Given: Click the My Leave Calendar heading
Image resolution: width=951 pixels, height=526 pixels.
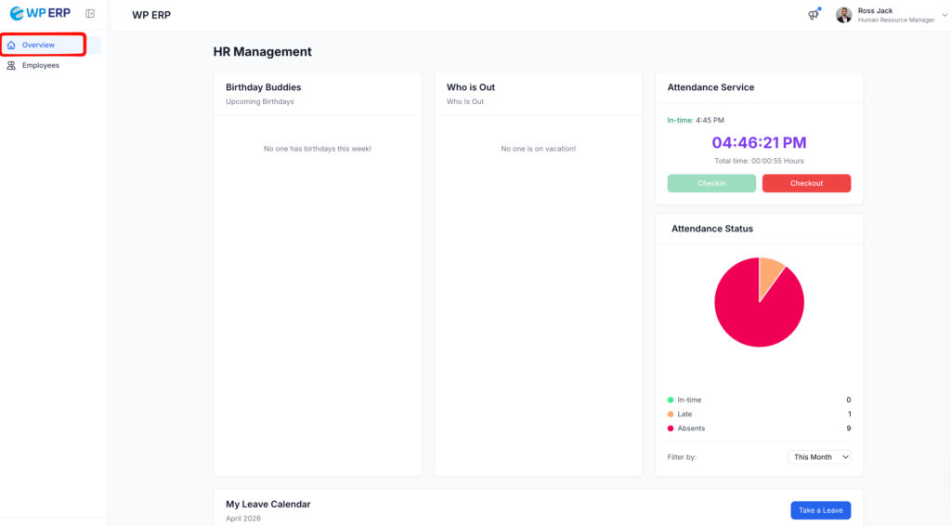Looking at the screenshot, I should (267, 504).
